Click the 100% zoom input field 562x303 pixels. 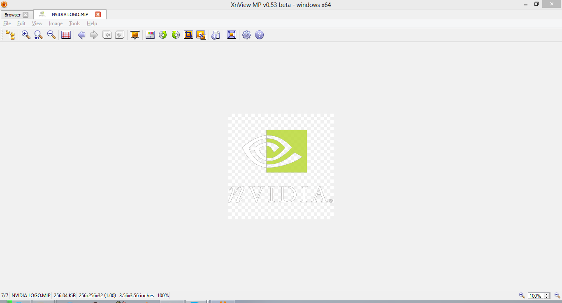tap(535, 296)
